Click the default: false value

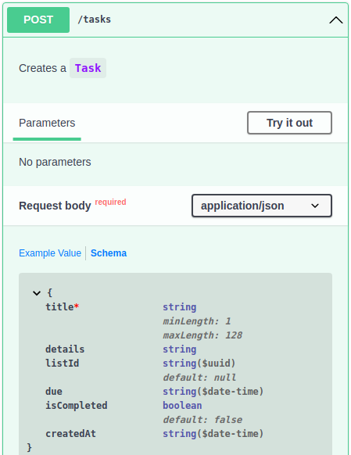coord(202,420)
